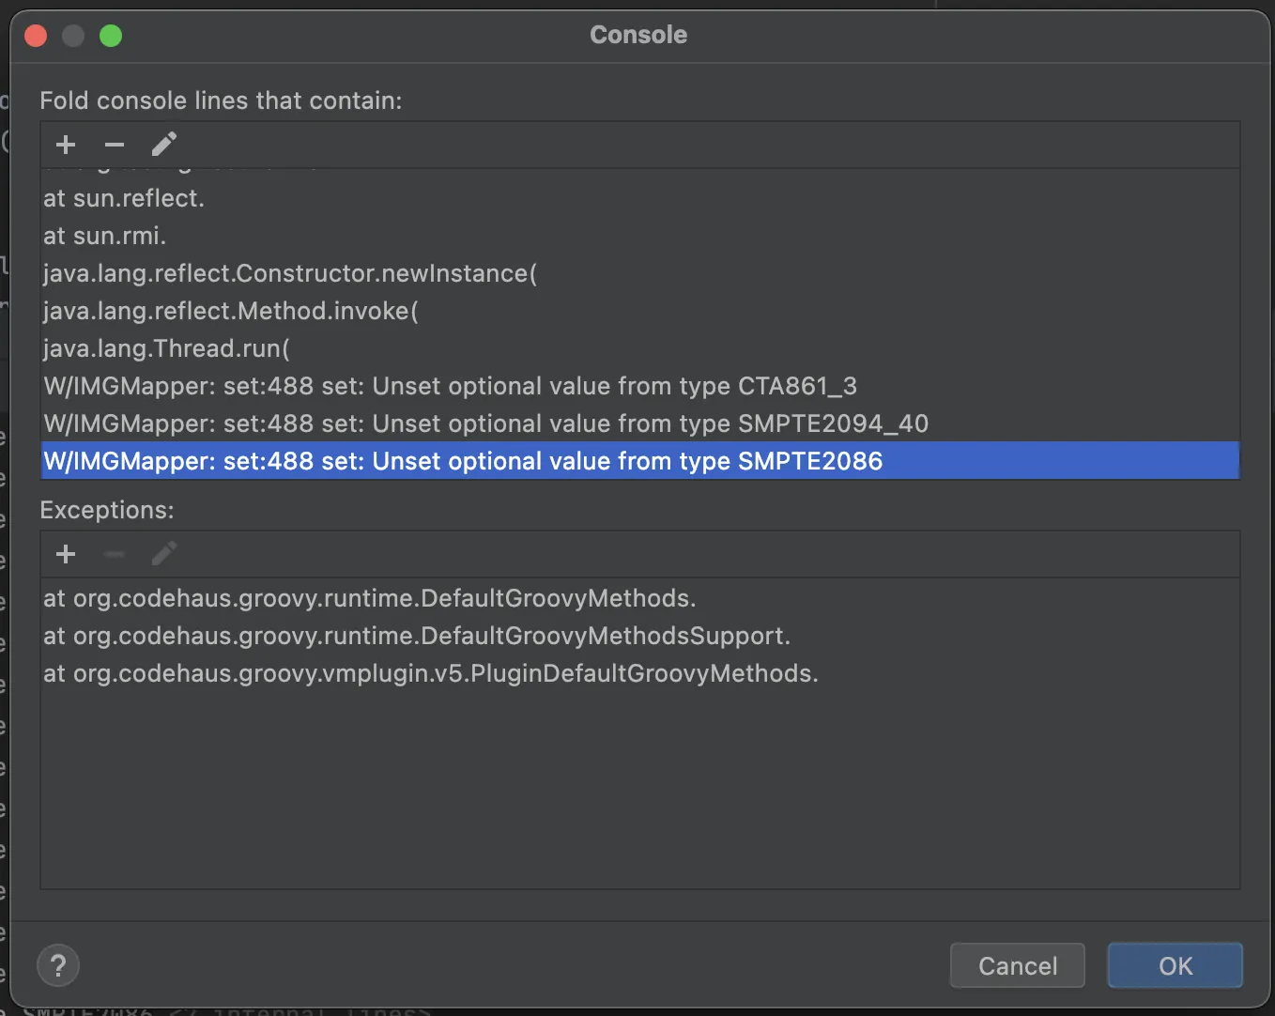This screenshot has width=1275, height=1016.
Task: Click the green zoom window button
Action: point(111,36)
